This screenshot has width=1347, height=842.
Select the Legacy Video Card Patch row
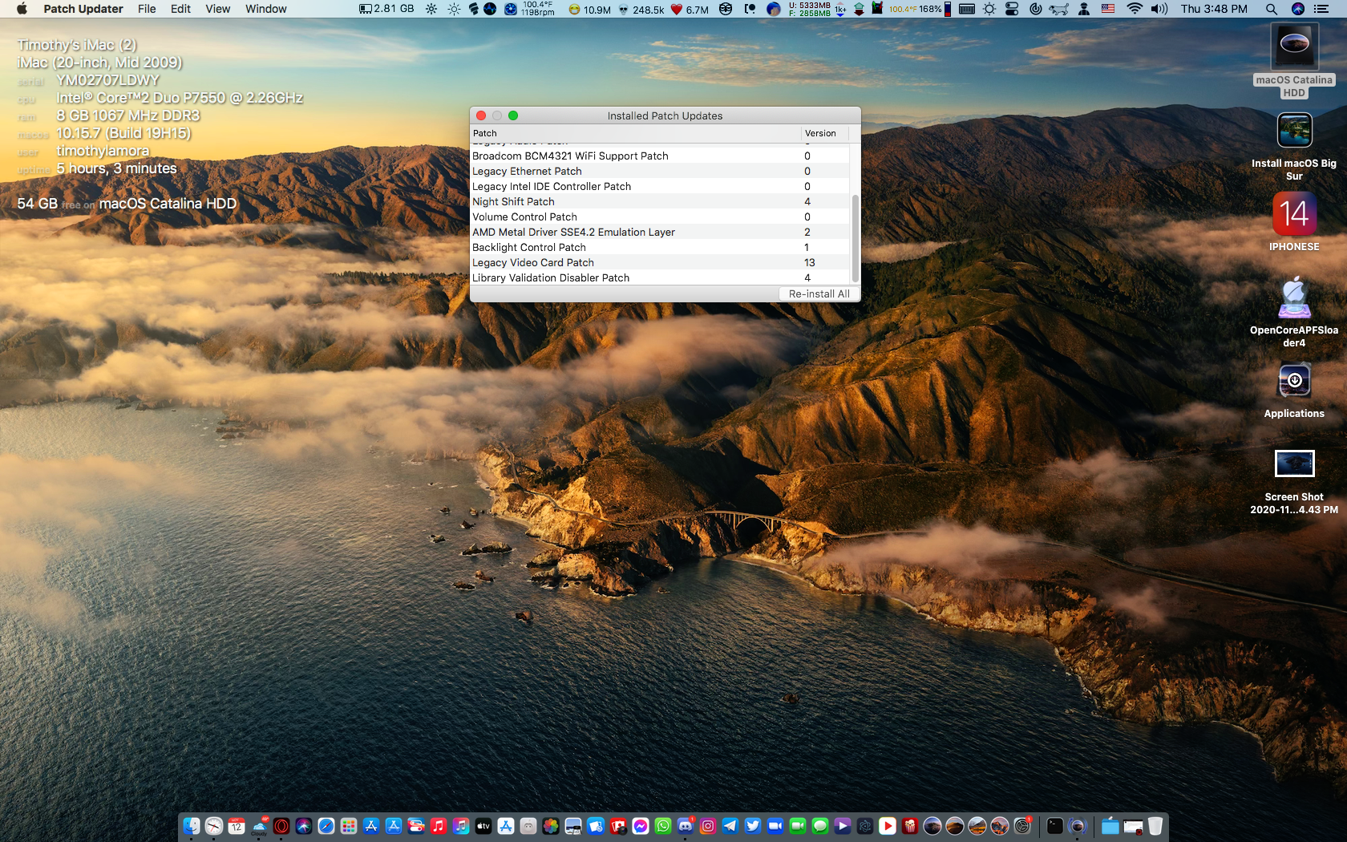[659, 262]
